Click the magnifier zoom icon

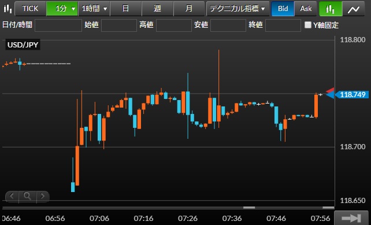[27, 196]
